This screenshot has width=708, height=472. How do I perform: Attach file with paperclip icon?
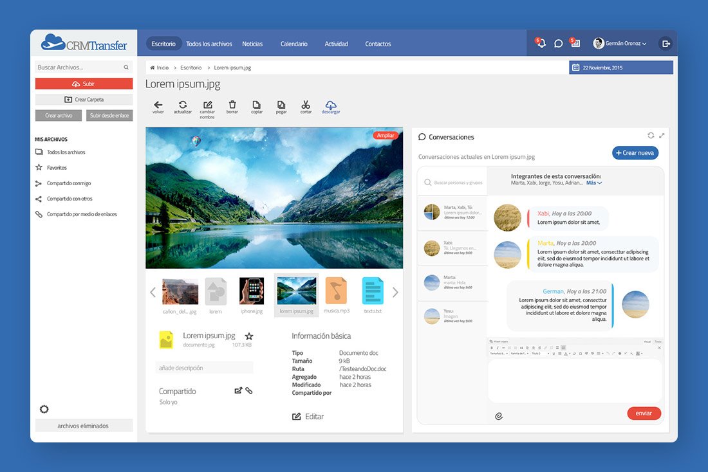pyautogui.click(x=498, y=416)
